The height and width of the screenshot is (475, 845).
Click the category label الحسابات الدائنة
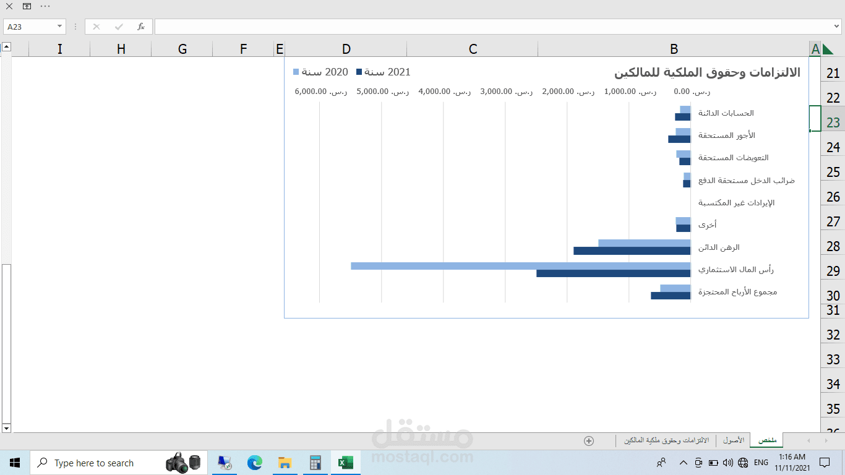[726, 113]
